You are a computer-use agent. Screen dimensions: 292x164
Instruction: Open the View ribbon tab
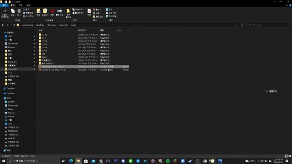(28, 5)
